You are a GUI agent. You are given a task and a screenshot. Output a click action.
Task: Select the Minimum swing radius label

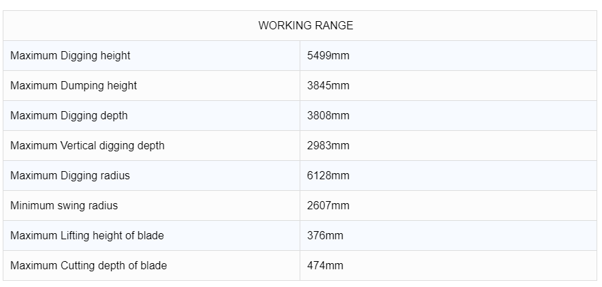[x=64, y=206]
